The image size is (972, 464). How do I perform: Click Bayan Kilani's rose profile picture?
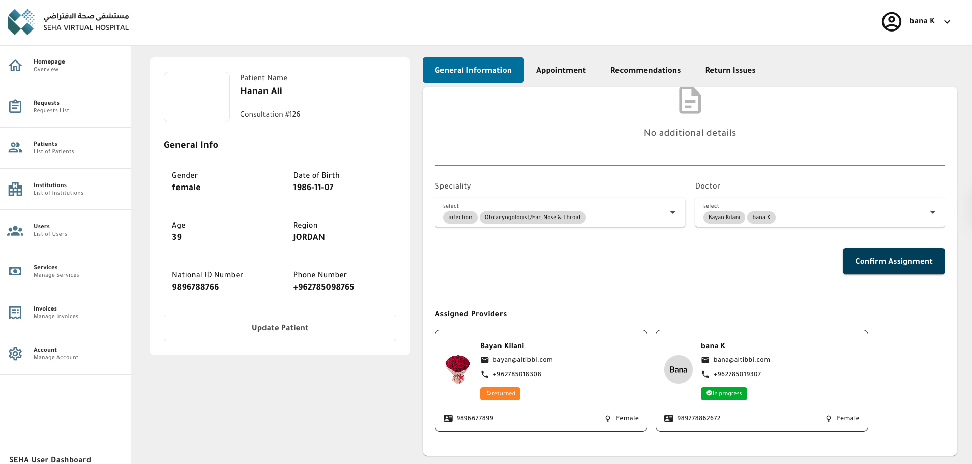click(x=458, y=369)
